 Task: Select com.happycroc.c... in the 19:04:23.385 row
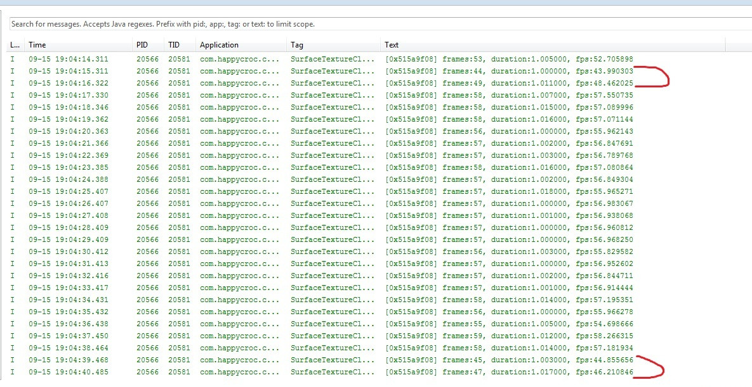point(239,168)
